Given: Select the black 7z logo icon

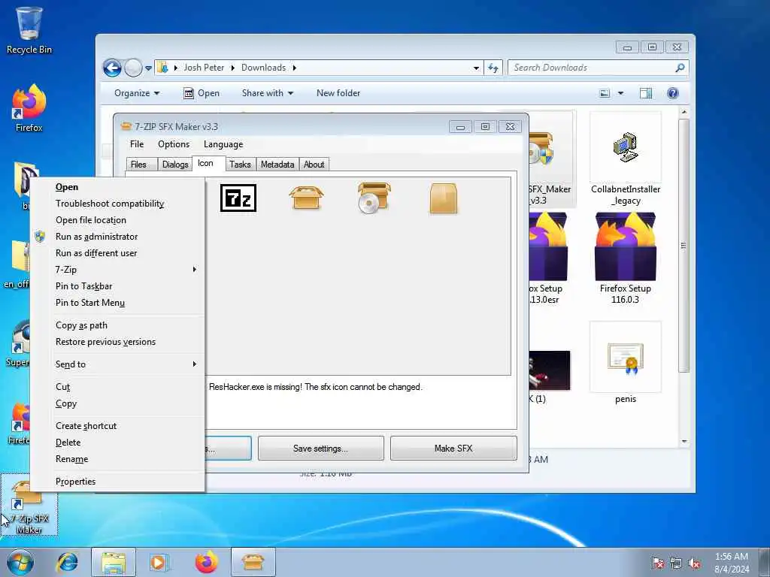Looking at the screenshot, I should (238, 198).
